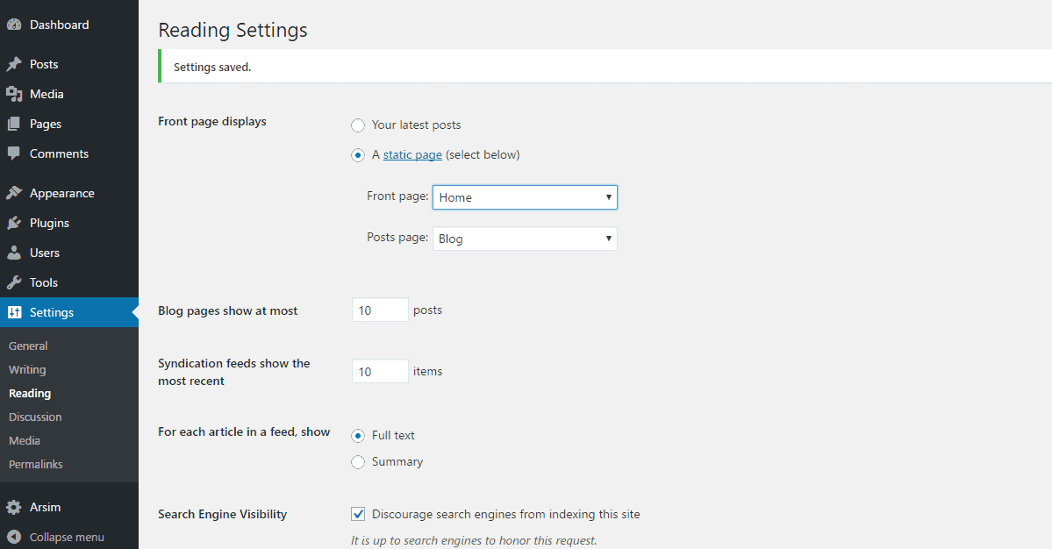Open the Plugins icon in the sidebar
1052x549 pixels.
tap(14, 222)
